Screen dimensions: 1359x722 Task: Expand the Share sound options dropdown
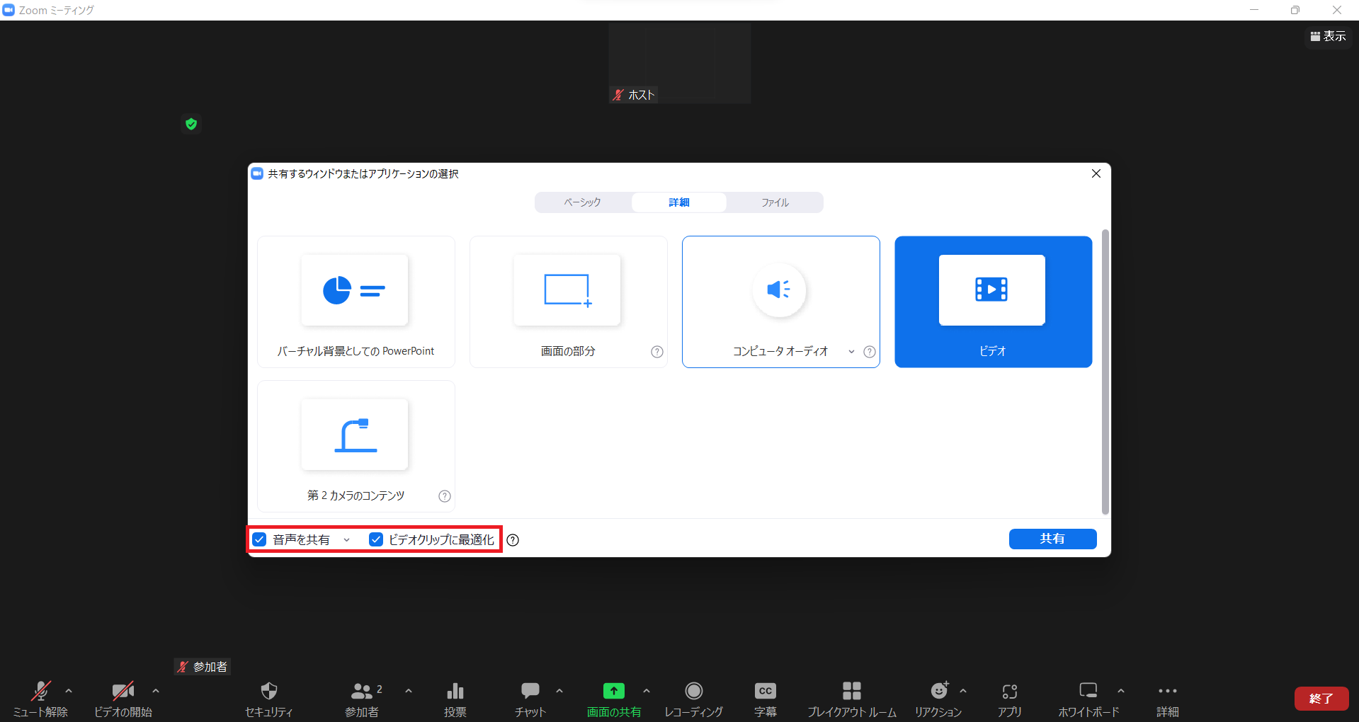[346, 540]
